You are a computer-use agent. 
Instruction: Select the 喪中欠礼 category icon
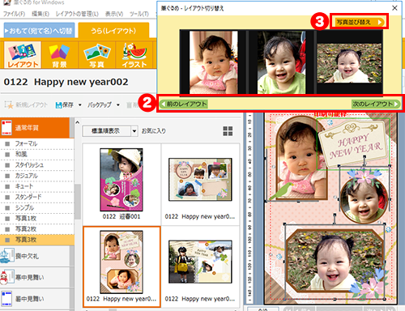coord(7,256)
